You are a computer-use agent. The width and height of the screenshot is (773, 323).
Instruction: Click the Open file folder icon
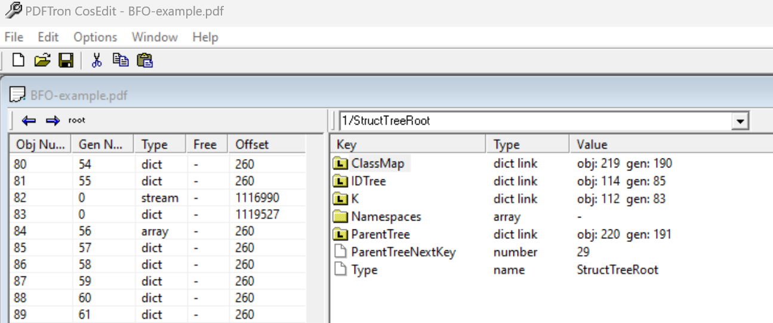tap(42, 60)
